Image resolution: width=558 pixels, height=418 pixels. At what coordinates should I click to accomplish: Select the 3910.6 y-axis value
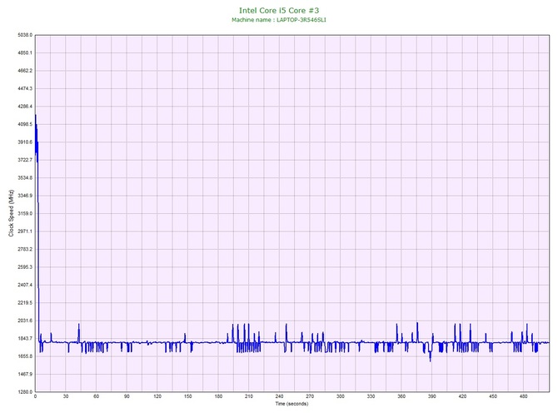[x=25, y=142]
